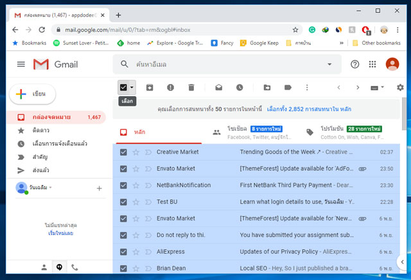Open the Gmail main menu hamburger

click(21, 64)
